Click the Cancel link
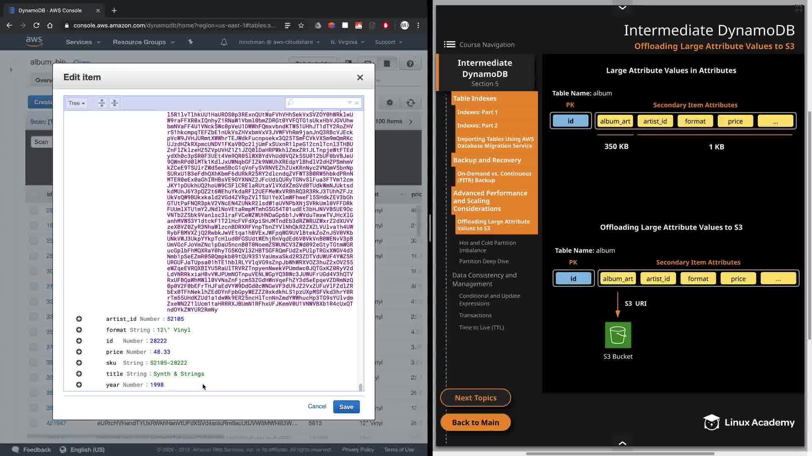The width and height of the screenshot is (812, 456). (317, 406)
